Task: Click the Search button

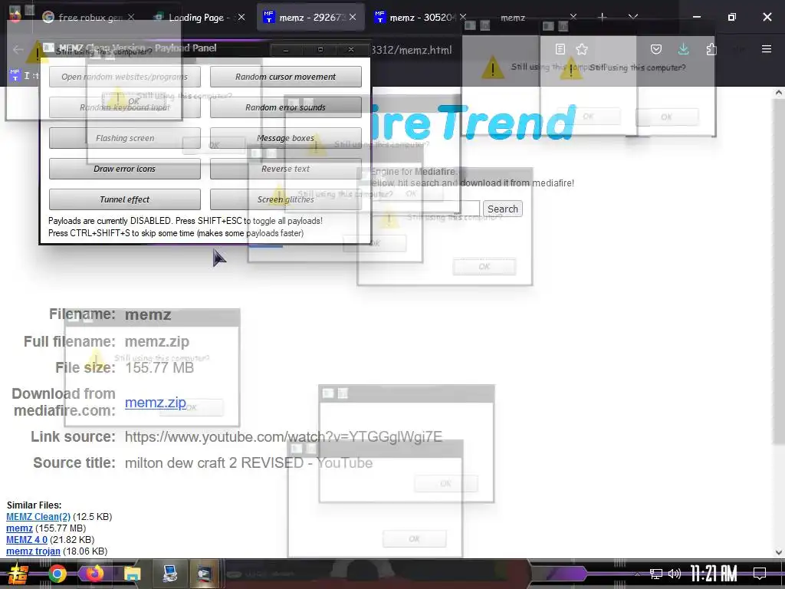Action: pyautogui.click(x=503, y=209)
